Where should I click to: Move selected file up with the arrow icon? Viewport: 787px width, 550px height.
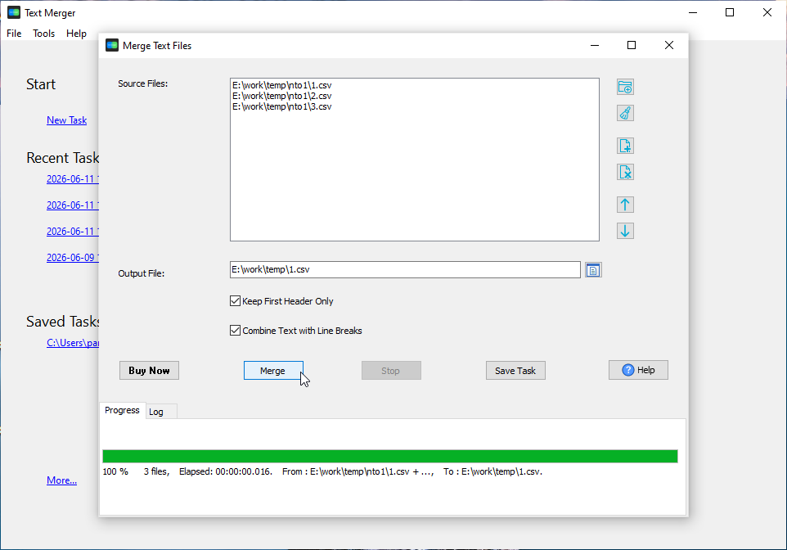pos(625,205)
